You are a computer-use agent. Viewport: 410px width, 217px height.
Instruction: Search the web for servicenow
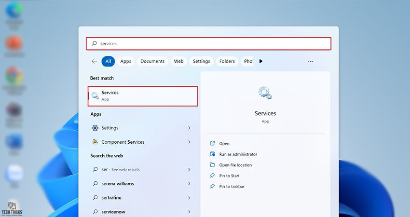coord(141,212)
